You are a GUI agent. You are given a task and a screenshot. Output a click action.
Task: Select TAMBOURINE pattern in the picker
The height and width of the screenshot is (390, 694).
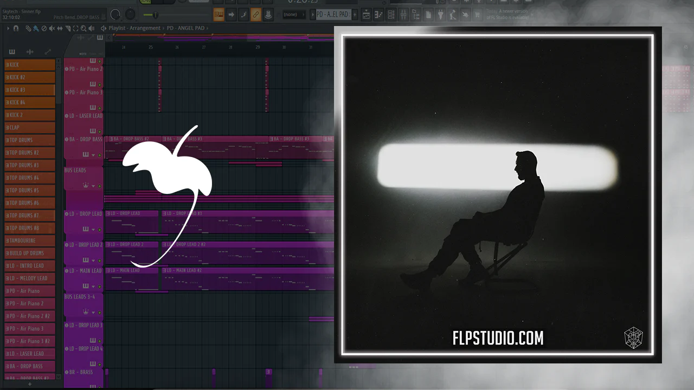30,240
